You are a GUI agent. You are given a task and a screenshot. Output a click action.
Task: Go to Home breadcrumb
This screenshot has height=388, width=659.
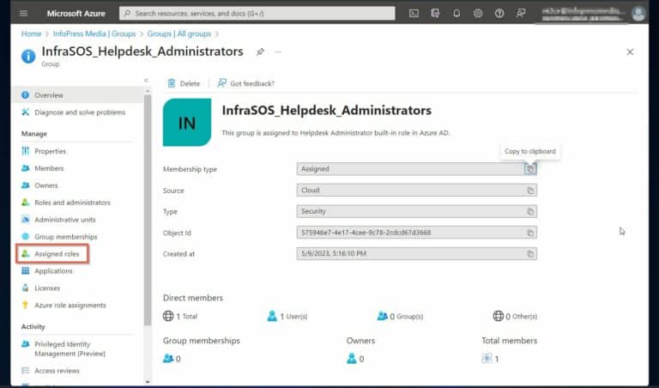pos(31,33)
